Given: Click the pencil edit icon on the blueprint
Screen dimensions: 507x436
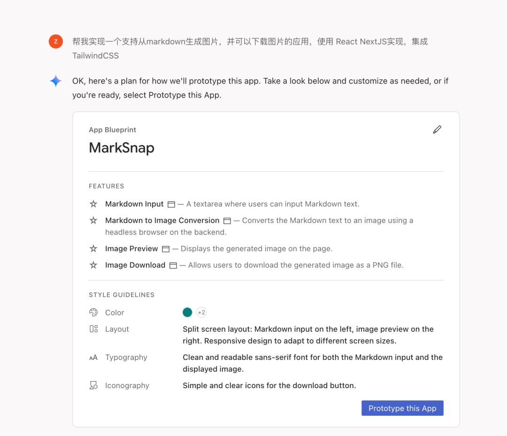Looking at the screenshot, I should point(437,129).
